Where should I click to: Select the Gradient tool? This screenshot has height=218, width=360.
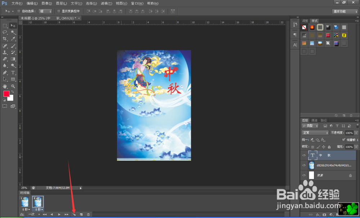pos(13,59)
